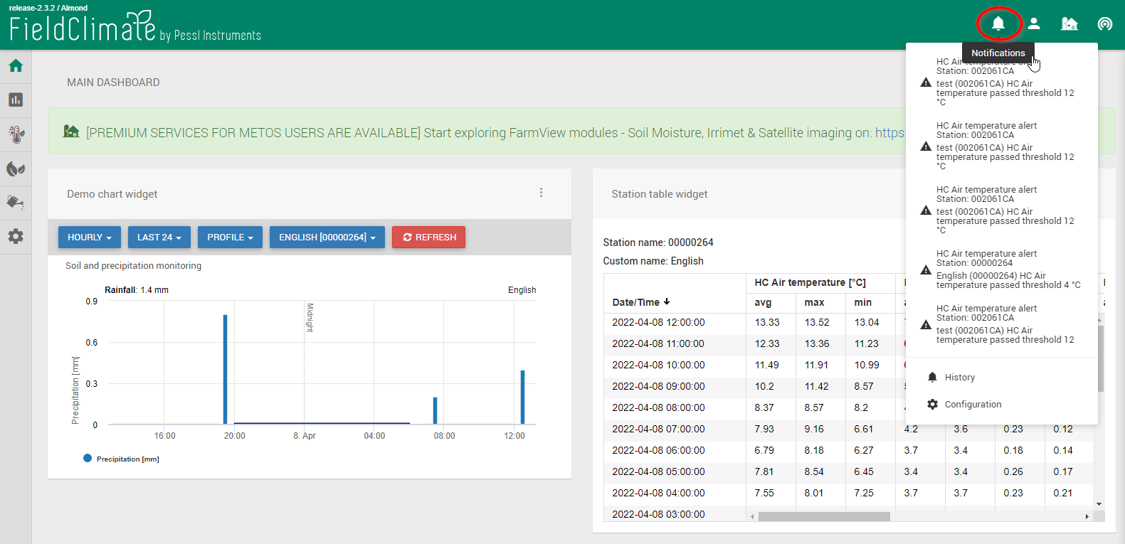Select Configuration in notifications menu
The width and height of the screenshot is (1125, 544).
click(x=972, y=405)
